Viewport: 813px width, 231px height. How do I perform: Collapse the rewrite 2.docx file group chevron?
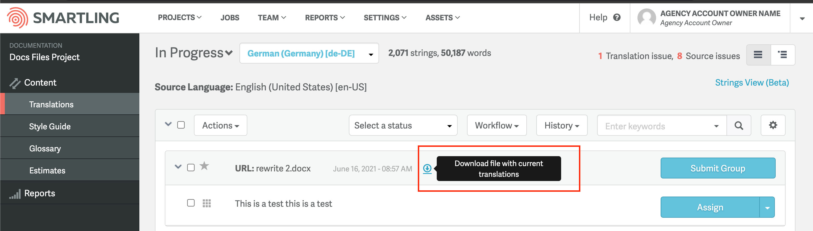178,167
